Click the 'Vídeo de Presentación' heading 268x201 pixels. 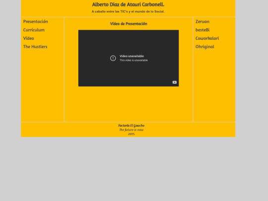pos(129,24)
